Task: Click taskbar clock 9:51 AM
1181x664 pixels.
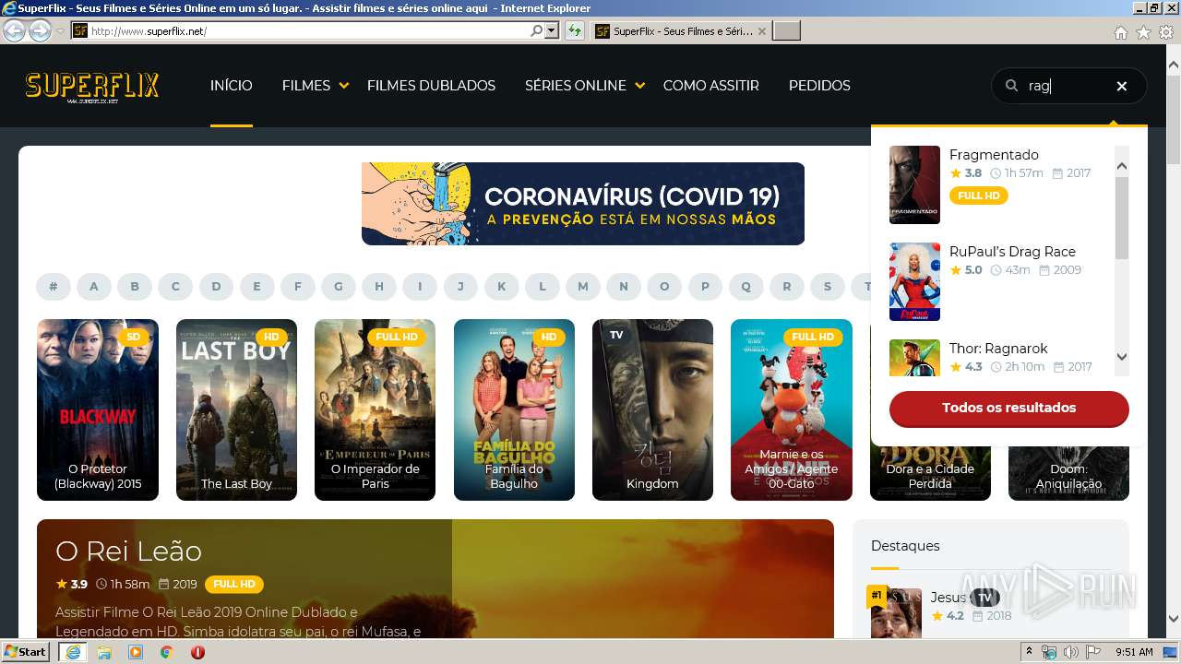Action: click(1134, 652)
